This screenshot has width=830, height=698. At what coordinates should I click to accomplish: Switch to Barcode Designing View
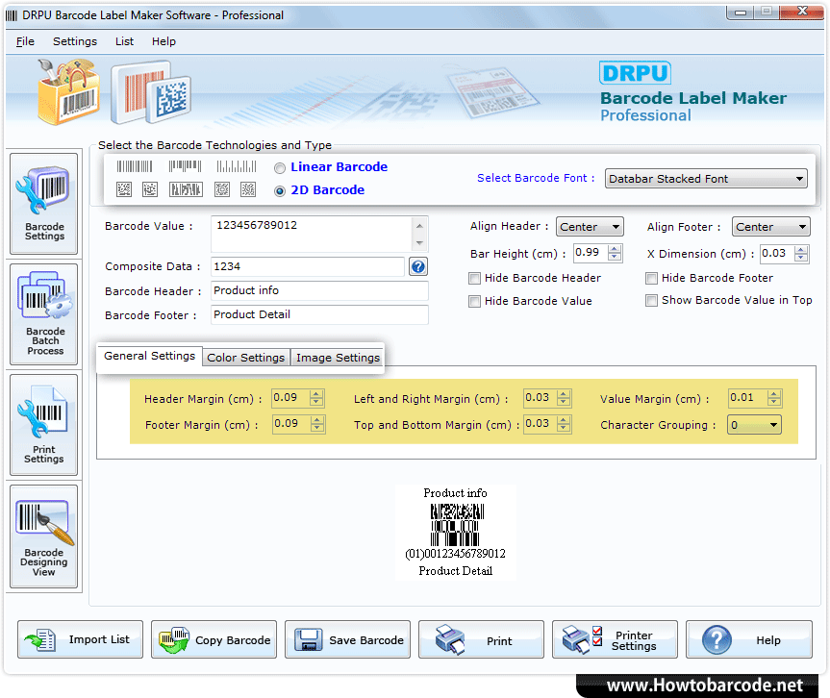44,536
